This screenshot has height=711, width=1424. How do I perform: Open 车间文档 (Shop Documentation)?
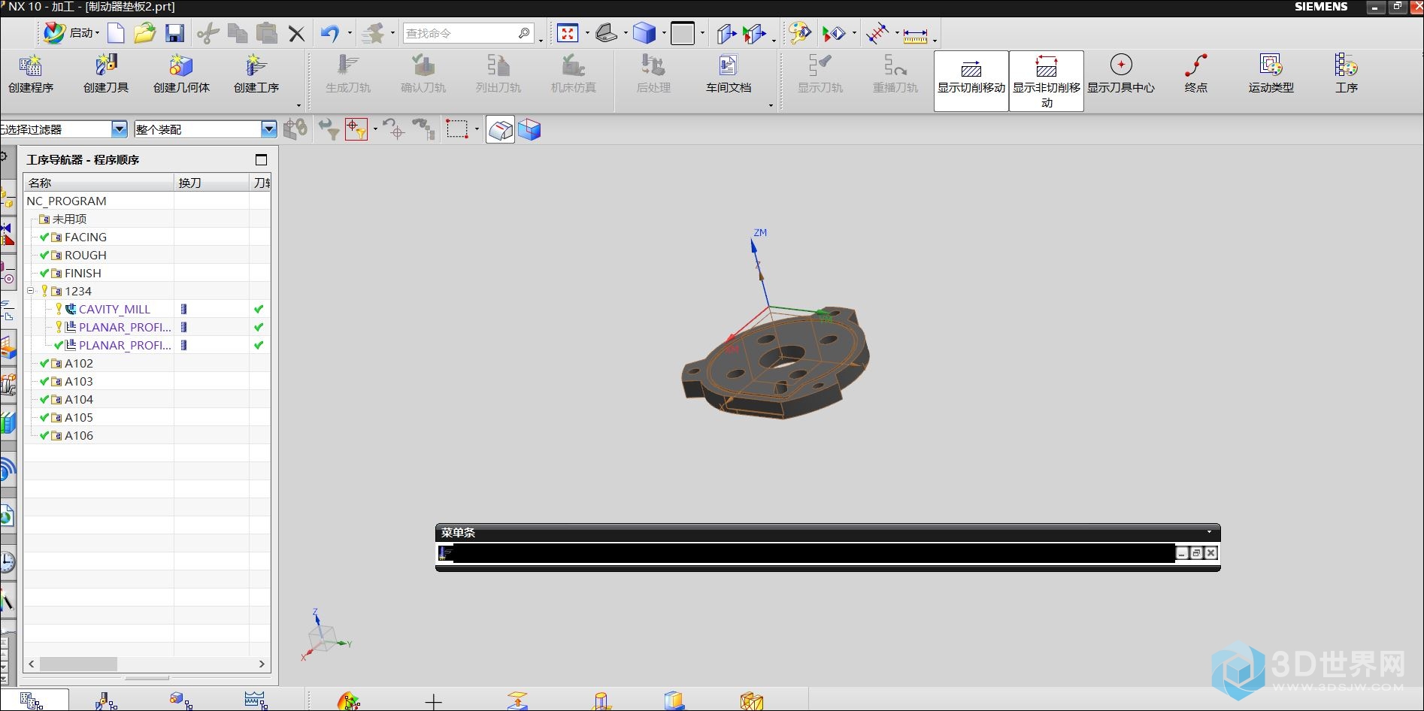pos(728,74)
